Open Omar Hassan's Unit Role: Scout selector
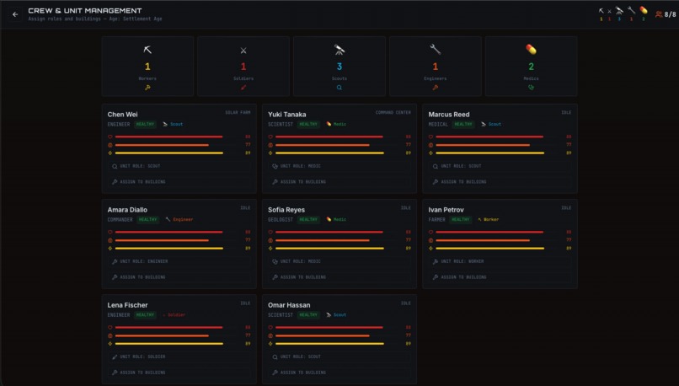Image resolution: width=679 pixels, height=386 pixels. tap(339, 357)
